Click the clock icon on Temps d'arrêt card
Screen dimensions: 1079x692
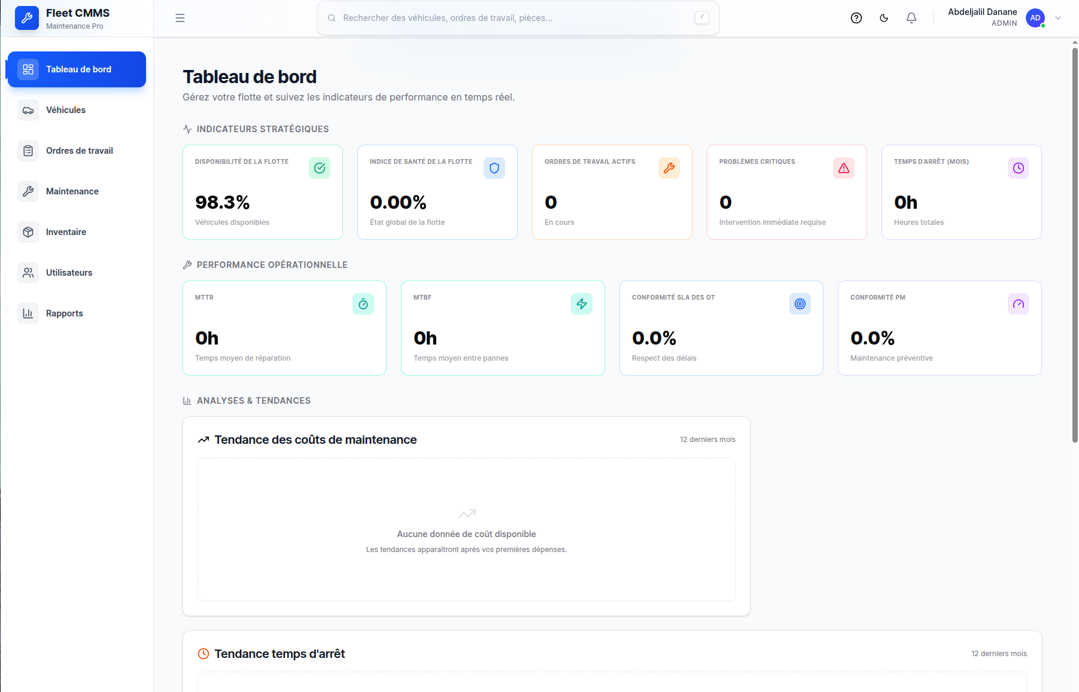click(x=1019, y=168)
